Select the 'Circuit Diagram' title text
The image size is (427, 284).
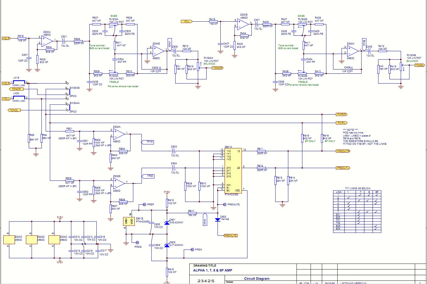tap(257, 279)
